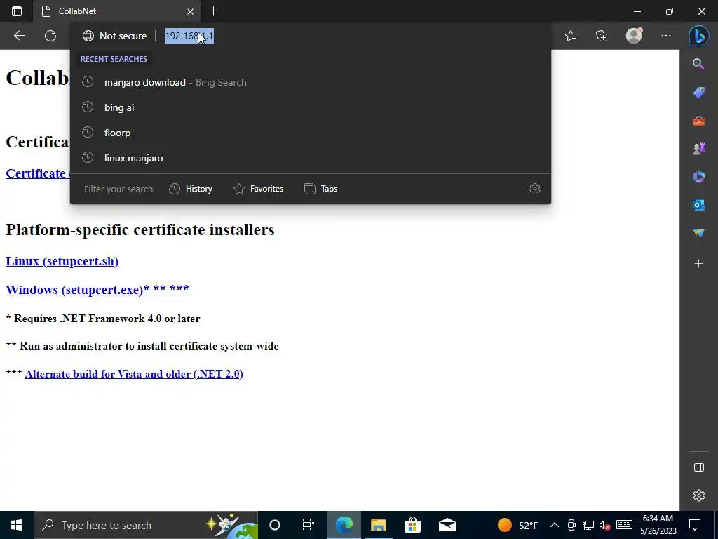Click the address bar with 192.168.1.1
Viewport: 718px width, 539px height.
coord(189,36)
